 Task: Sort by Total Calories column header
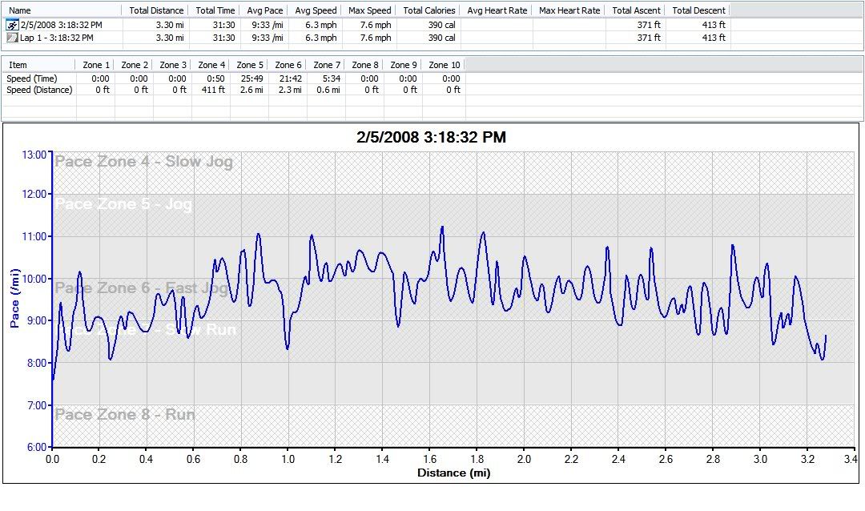(429, 10)
